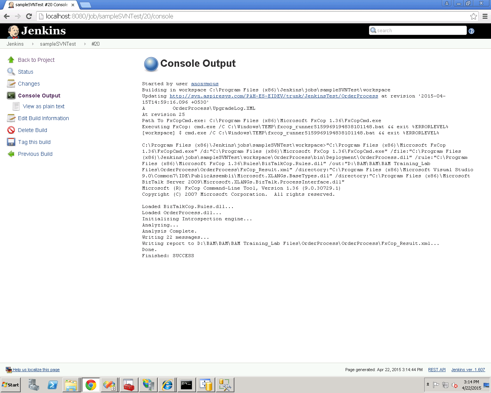
Task: Expand the Jenkins breadcrumb arrow
Action: (x=33, y=44)
